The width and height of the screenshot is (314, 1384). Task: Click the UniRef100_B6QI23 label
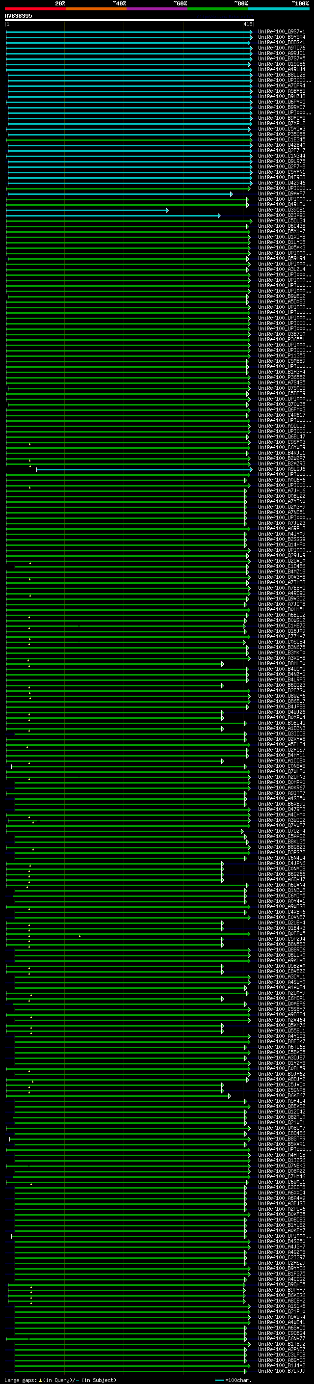pyautogui.click(x=281, y=685)
